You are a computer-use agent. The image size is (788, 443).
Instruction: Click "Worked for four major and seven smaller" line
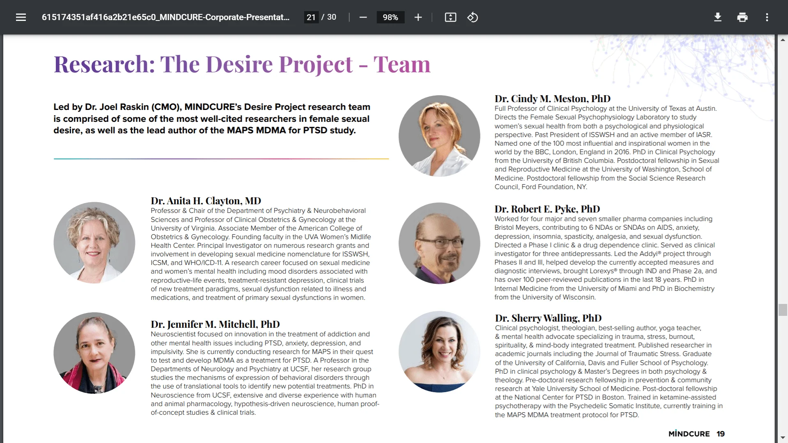603,219
